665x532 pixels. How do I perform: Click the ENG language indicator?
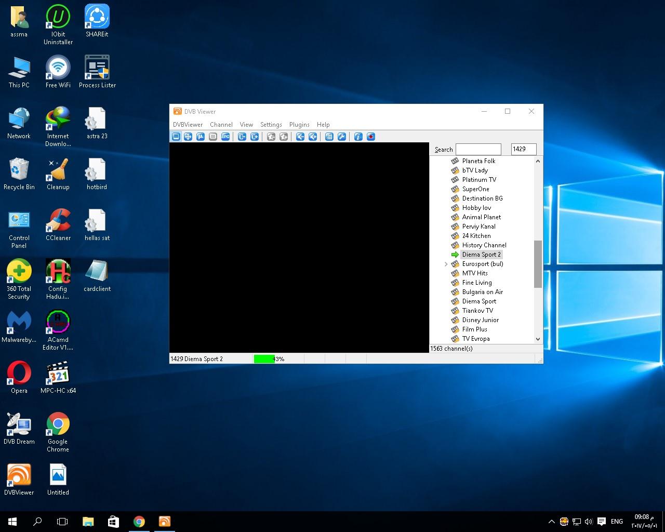pyautogui.click(x=617, y=522)
